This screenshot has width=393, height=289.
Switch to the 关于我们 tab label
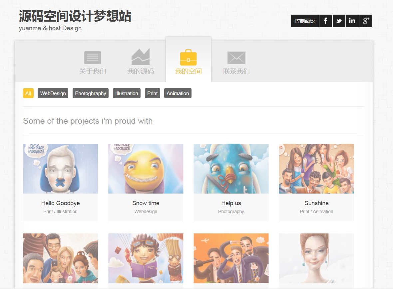click(93, 71)
